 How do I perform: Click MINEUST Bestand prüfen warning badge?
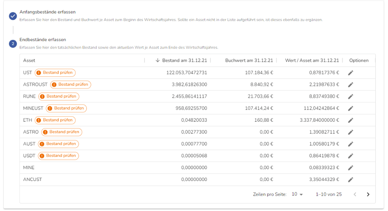point(66,108)
